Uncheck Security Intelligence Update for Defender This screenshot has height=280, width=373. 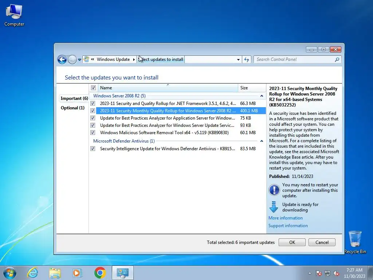click(93, 149)
